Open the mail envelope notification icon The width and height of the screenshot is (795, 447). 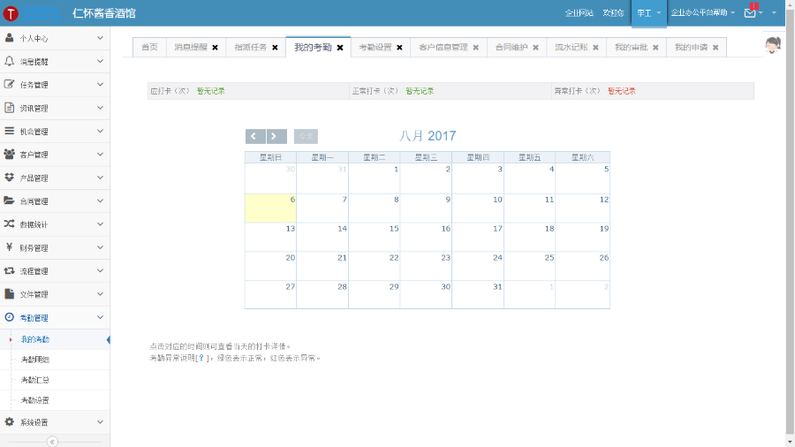750,13
